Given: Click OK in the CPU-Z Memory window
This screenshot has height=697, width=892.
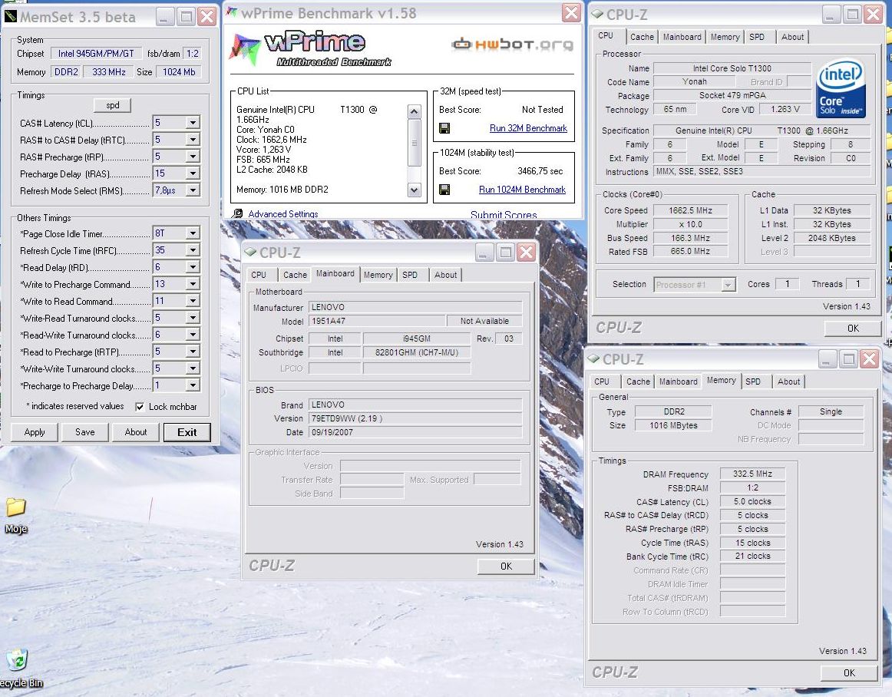Looking at the screenshot, I should pyautogui.click(x=849, y=673).
